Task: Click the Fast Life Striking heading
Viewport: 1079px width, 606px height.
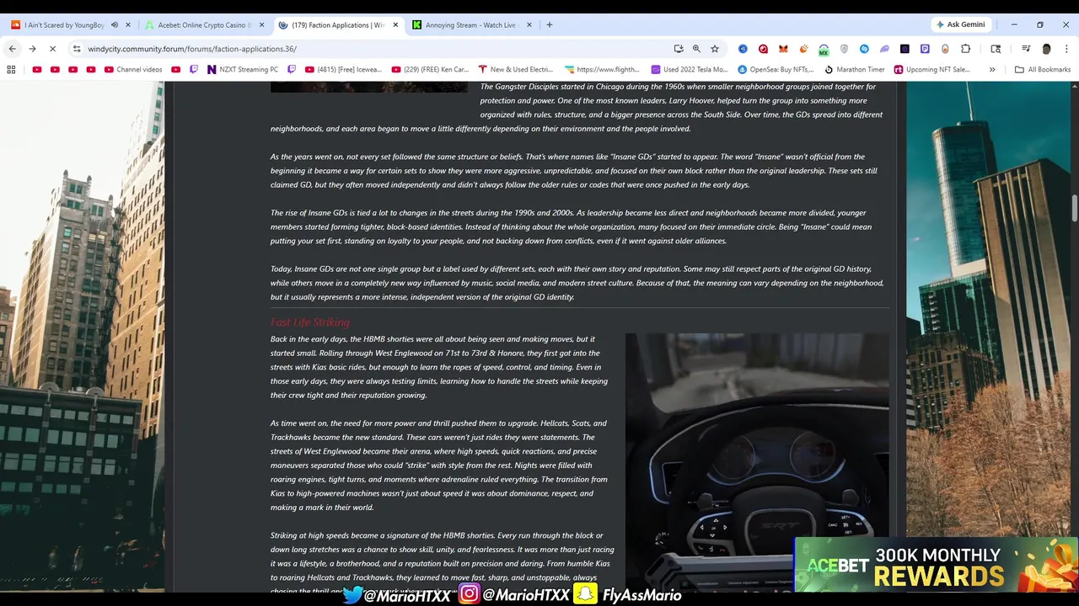Action: click(309, 322)
